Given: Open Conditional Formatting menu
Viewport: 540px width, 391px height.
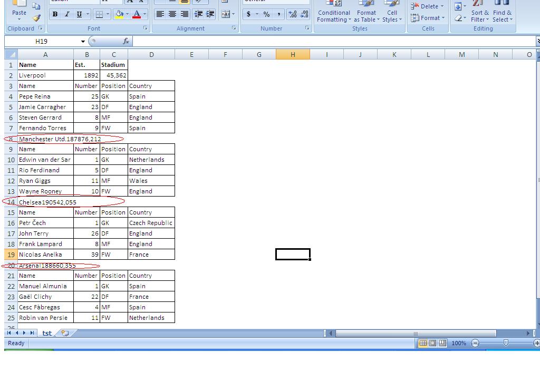Looking at the screenshot, I should pos(334,12).
